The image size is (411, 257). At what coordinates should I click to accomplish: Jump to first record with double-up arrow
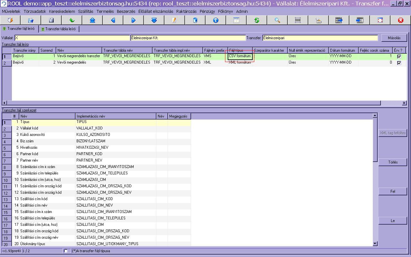[92, 20]
